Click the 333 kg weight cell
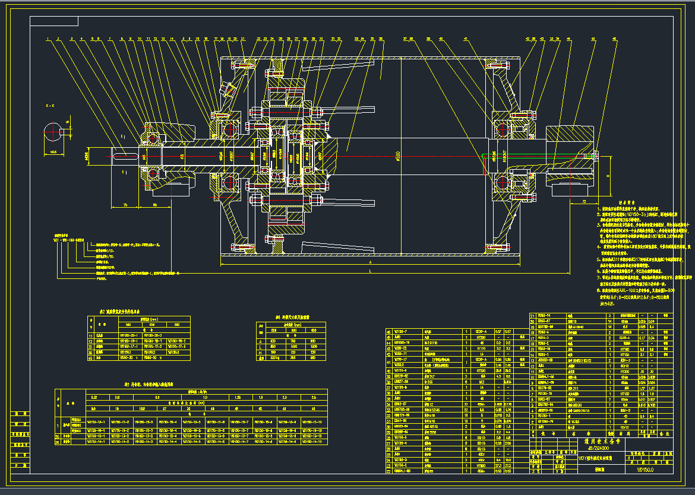Image resolution: width=695 pixels, height=495 pixels. [x=274, y=358]
